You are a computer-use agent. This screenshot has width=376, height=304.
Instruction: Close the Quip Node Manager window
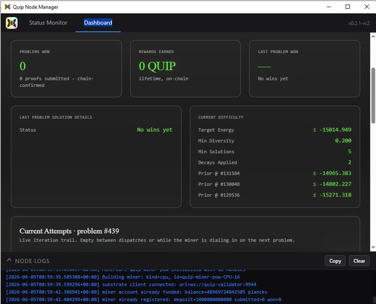[x=367, y=7]
